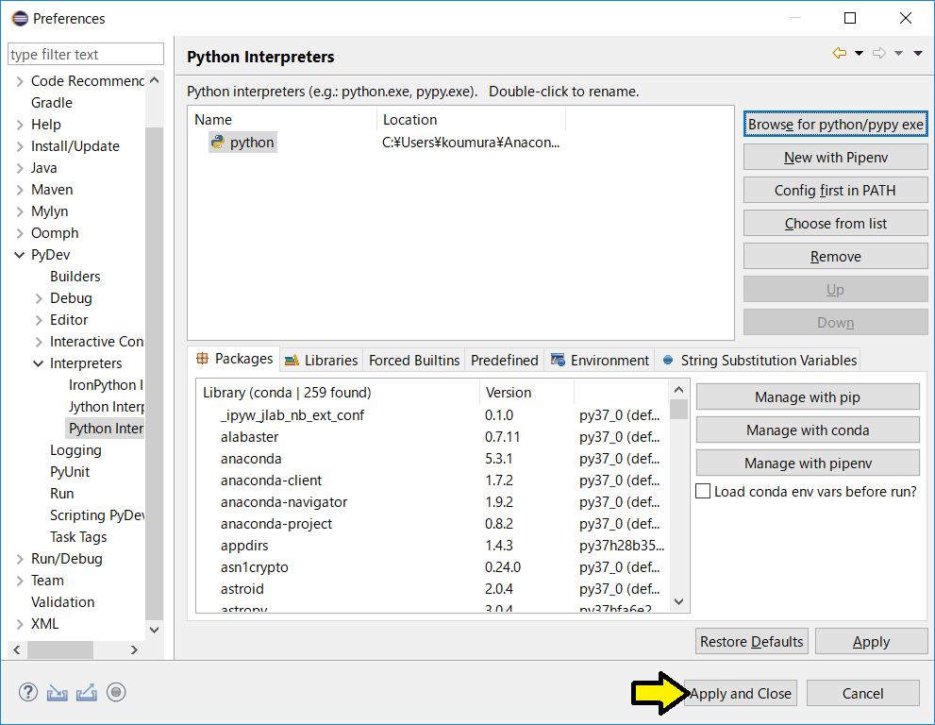Expand the Mylyn tree node
The width and height of the screenshot is (935, 725).
20,211
